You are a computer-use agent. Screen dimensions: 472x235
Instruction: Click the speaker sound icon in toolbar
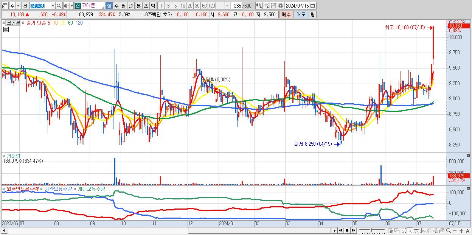pos(66,6)
